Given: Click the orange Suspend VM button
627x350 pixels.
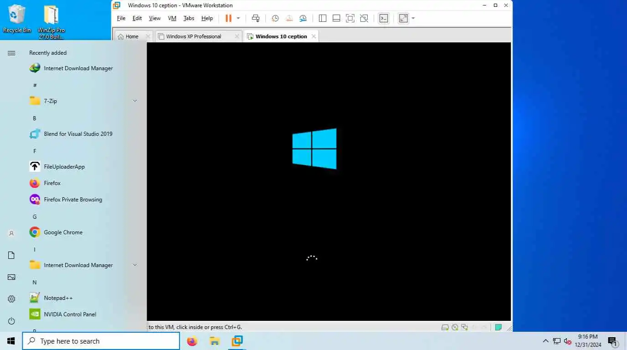Looking at the screenshot, I should pyautogui.click(x=228, y=18).
